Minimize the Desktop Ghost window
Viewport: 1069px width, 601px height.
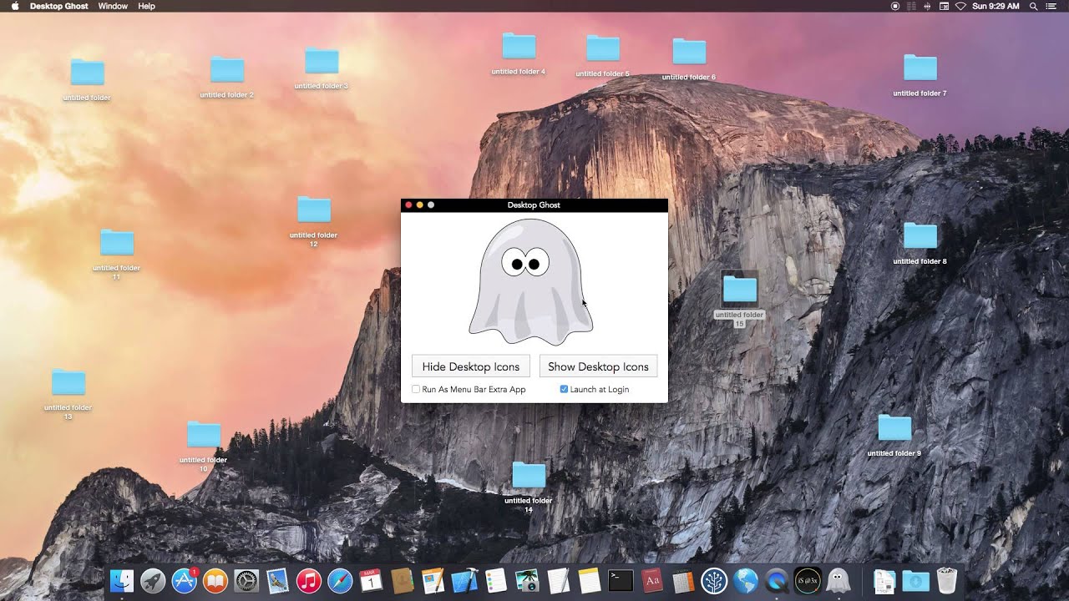(x=420, y=205)
